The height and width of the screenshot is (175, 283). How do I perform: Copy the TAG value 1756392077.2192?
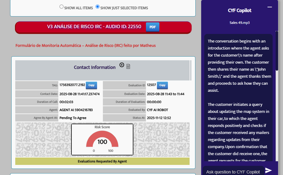[91, 85]
